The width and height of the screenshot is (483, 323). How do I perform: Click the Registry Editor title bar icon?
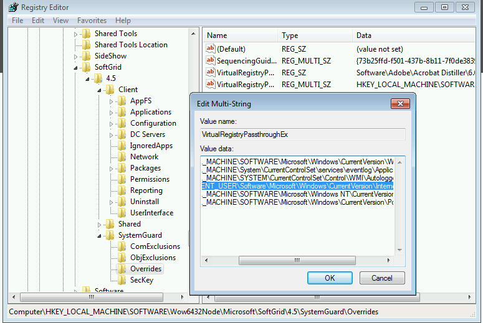click(12, 7)
